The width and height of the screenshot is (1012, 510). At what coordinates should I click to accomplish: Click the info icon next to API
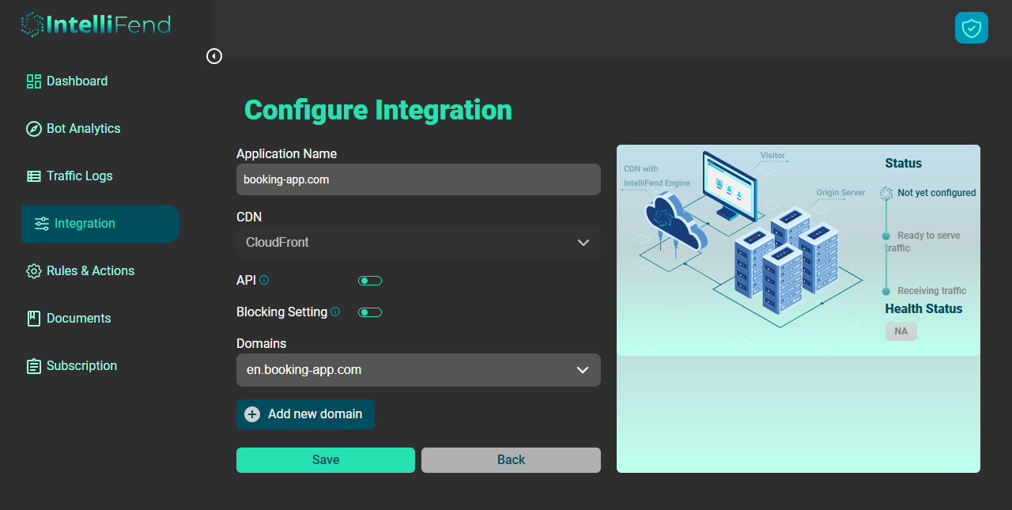pos(264,280)
